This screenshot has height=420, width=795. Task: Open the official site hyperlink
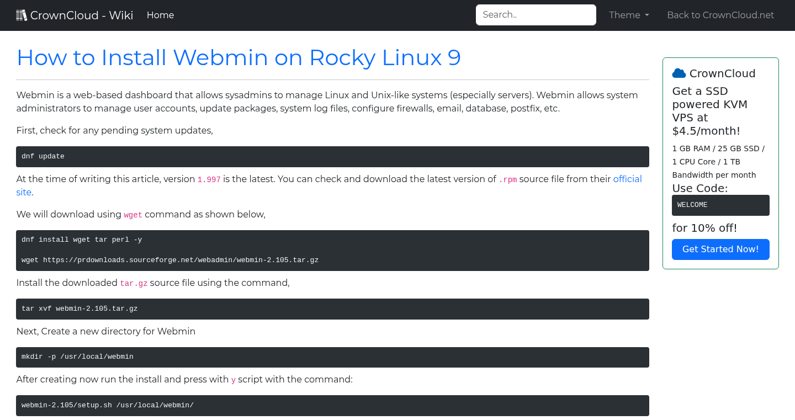point(627,179)
